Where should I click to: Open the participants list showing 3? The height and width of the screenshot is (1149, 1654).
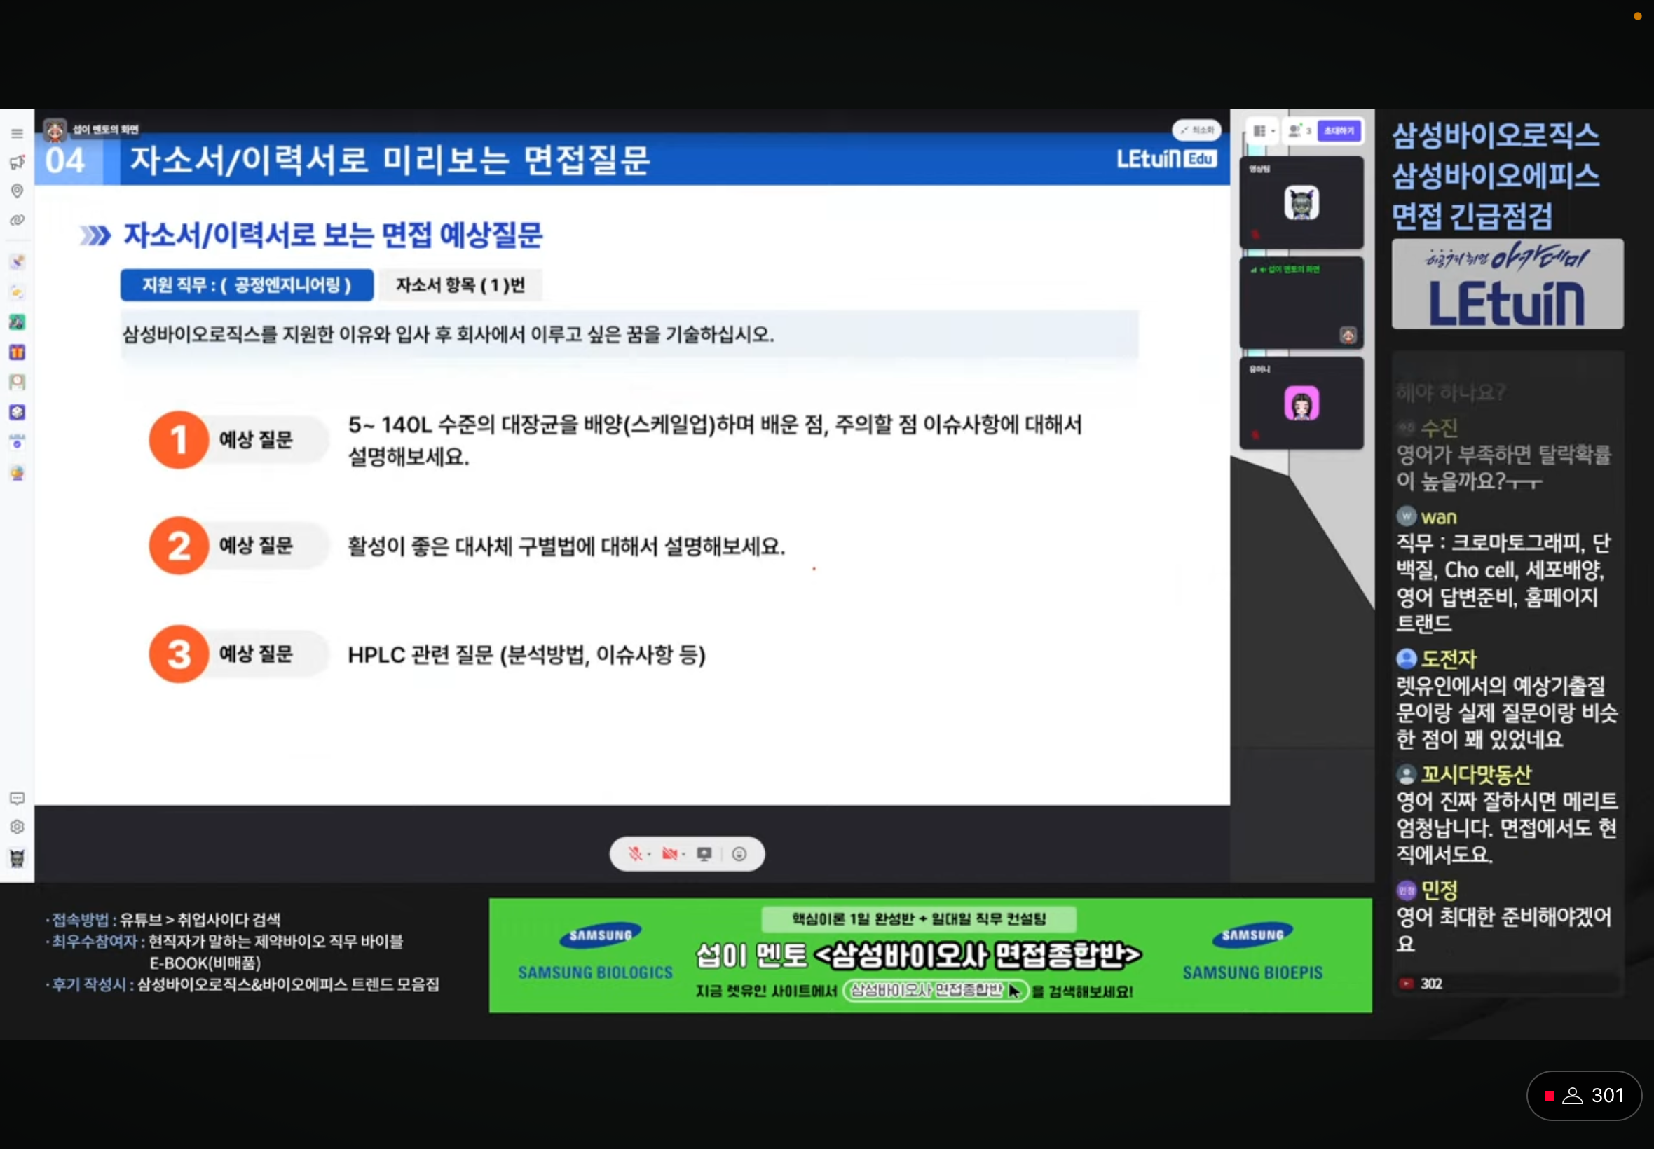pos(1299,131)
